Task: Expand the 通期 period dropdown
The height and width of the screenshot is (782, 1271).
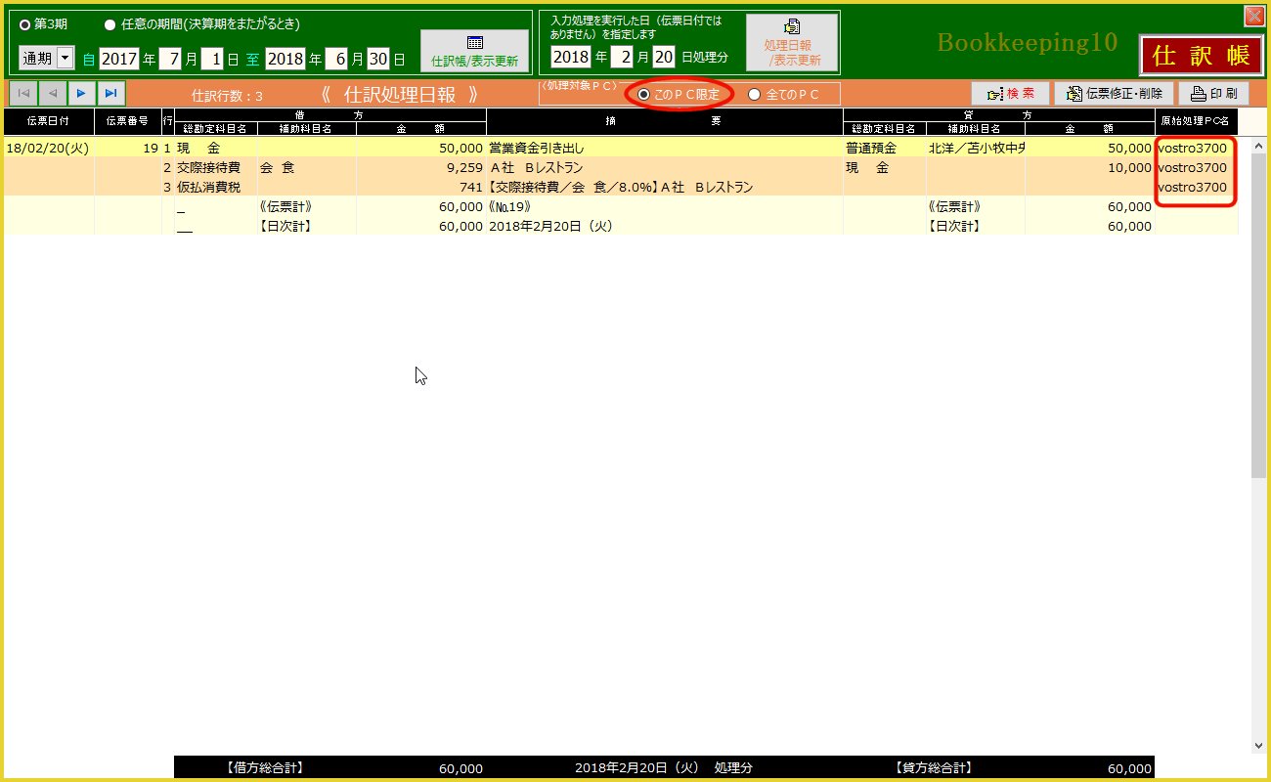Action: tap(66, 58)
